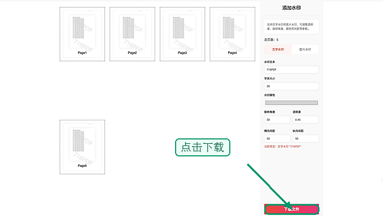Open the 水印颜色 color picker
This screenshot has height=216, width=383.
point(292,103)
